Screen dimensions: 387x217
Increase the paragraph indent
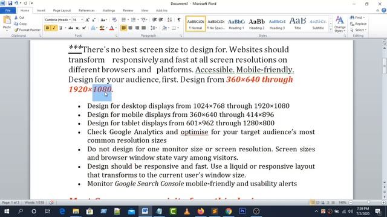161,20
